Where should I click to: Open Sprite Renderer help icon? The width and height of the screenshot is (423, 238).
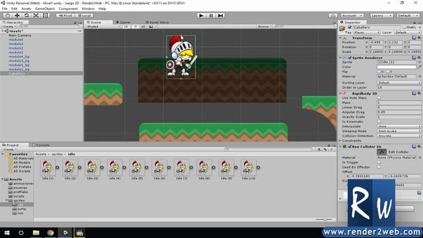(x=414, y=58)
